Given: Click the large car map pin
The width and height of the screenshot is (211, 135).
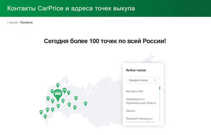Looking at the screenshot, I should [x=58, y=95].
